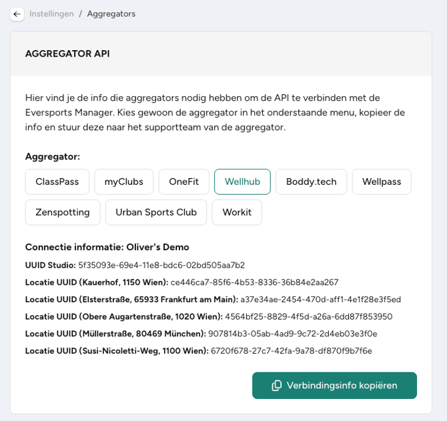Pick the Boddy.tech aggregator

click(x=312, y=182)
